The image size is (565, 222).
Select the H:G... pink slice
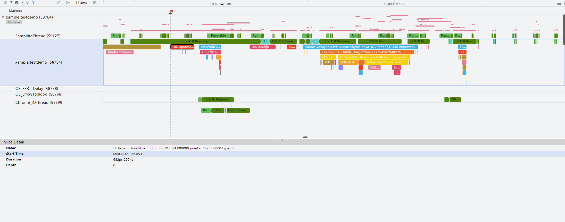coord(374,67)
